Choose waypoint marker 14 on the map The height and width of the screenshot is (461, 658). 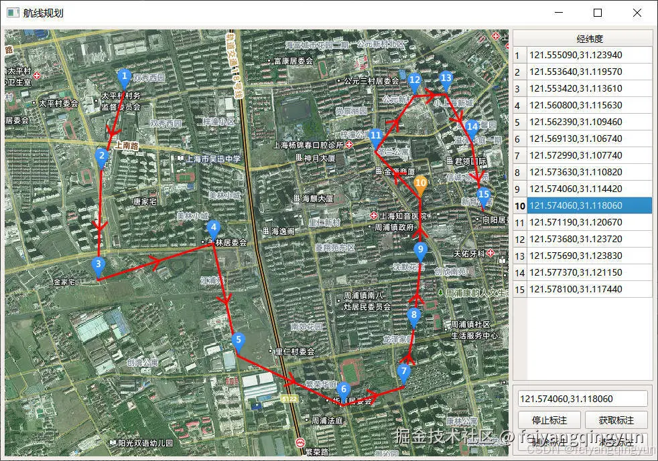(472, 128)
